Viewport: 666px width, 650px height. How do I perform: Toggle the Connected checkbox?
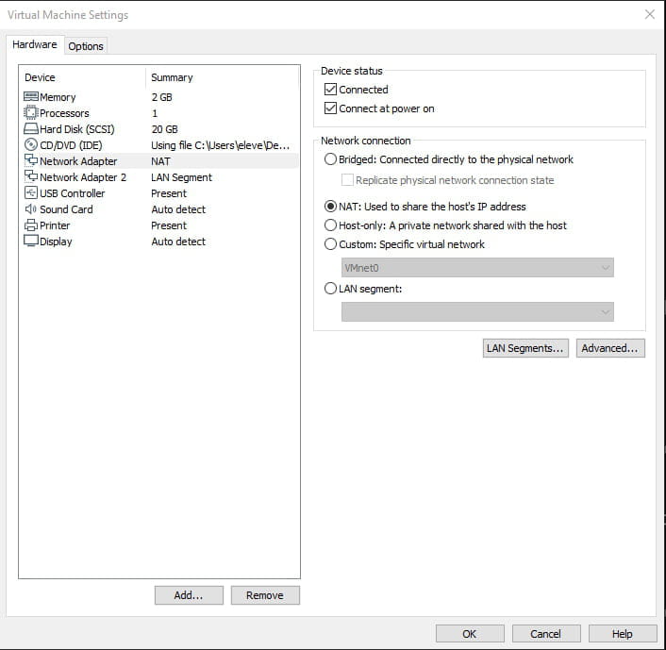(x=330, y=90)
